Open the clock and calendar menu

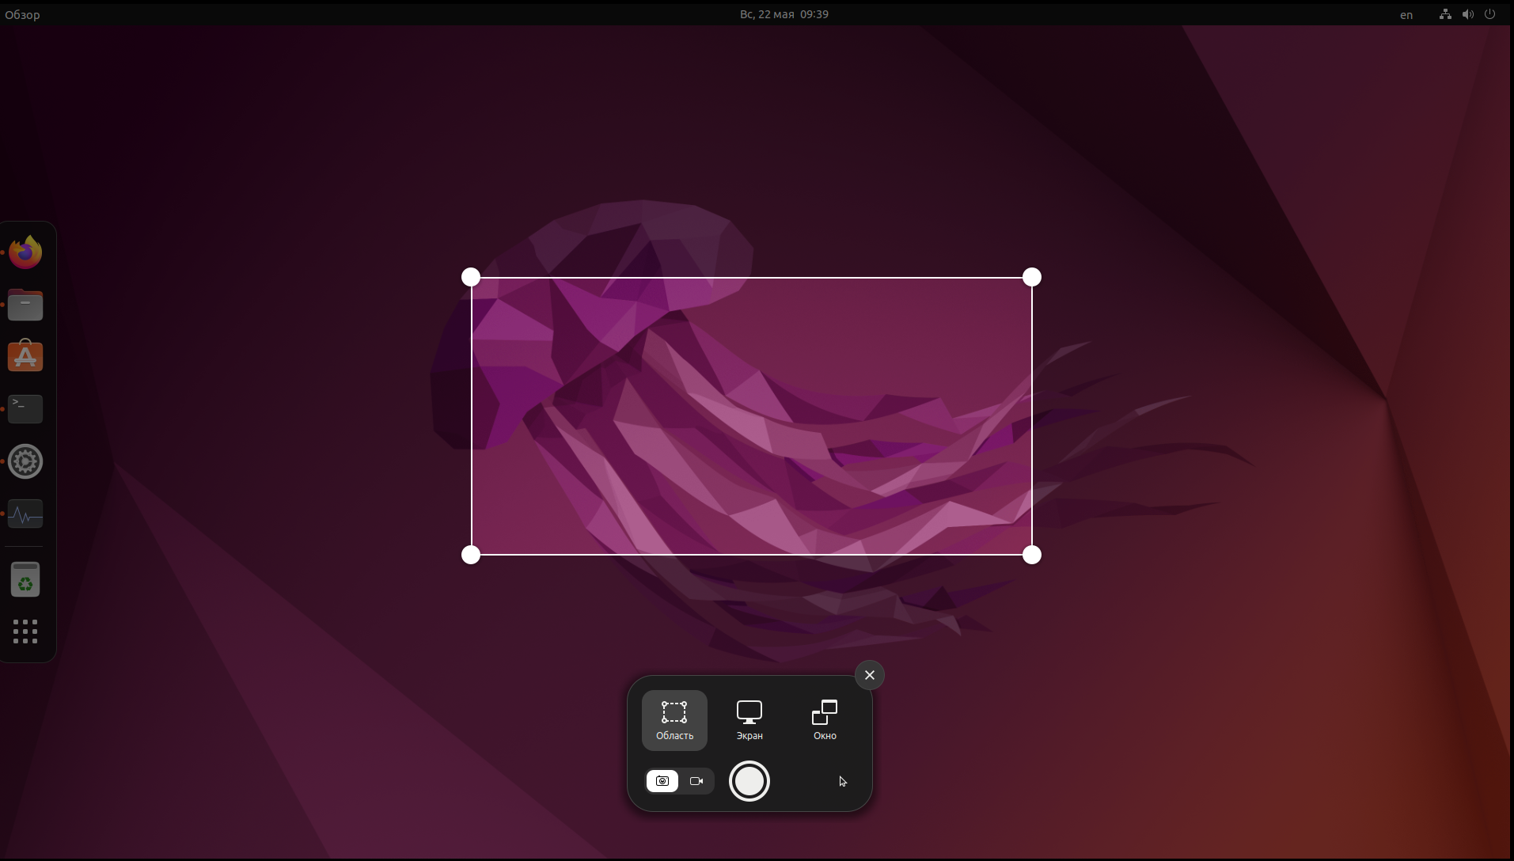click(784, 14)
